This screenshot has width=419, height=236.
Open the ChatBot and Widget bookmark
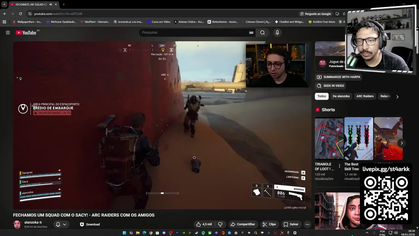pos(290,22)
